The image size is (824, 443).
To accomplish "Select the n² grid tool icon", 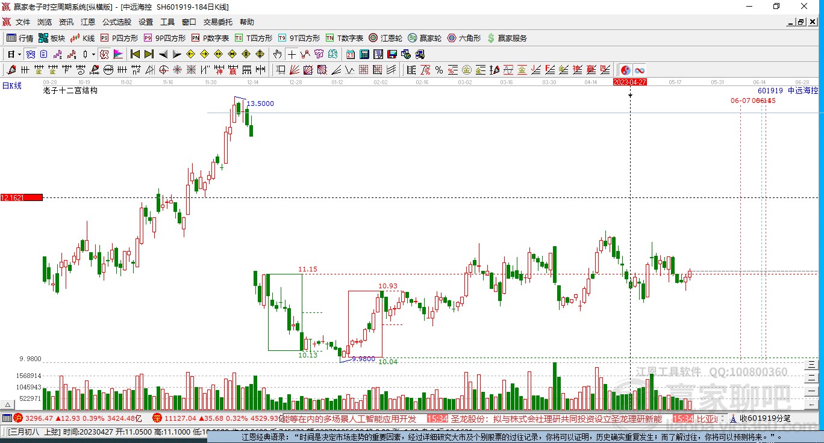I will click(x=136, y=70).
